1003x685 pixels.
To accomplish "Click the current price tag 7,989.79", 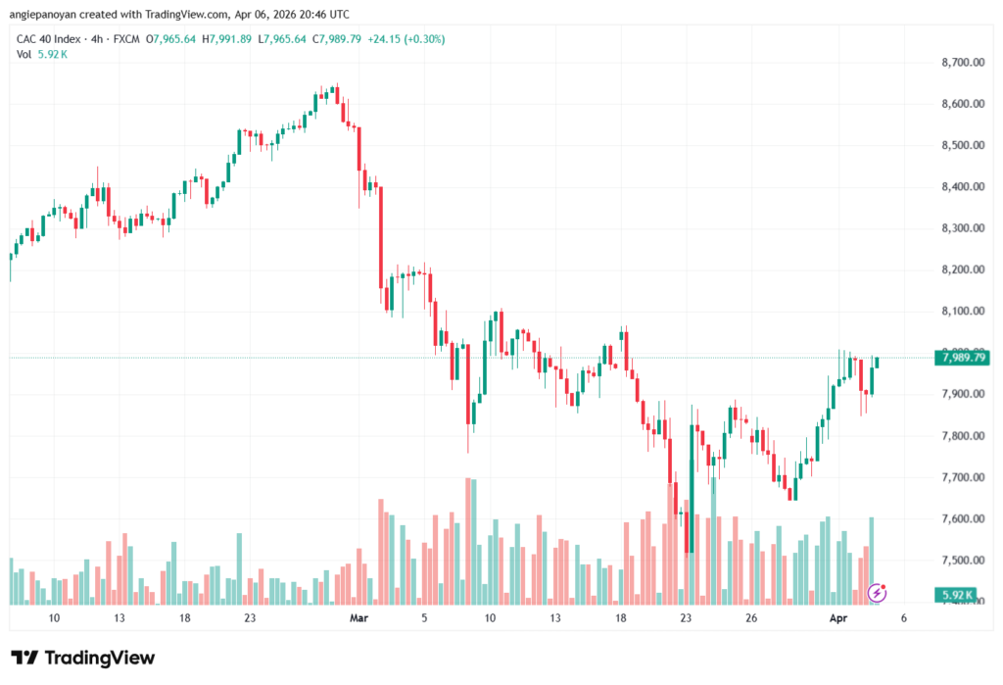I will pyautogui.click(x=963, y=358).
